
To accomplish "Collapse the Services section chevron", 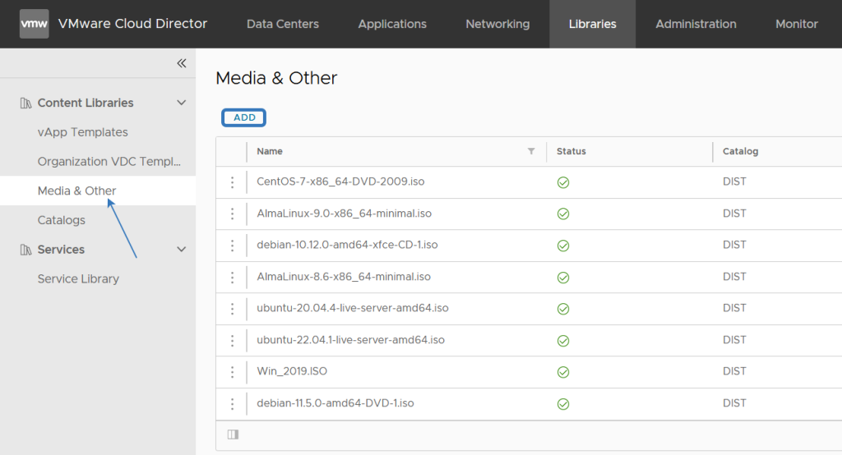I will click(182, 249).
